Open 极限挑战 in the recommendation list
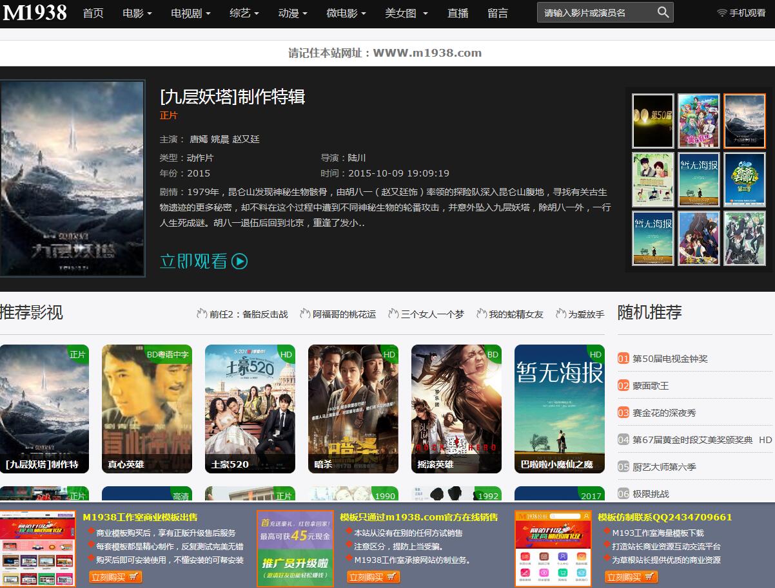 click(651, 494)
